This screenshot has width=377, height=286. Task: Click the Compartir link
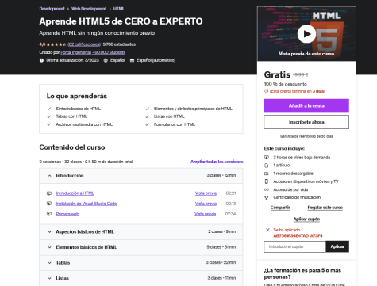click(x=280, y=208)
